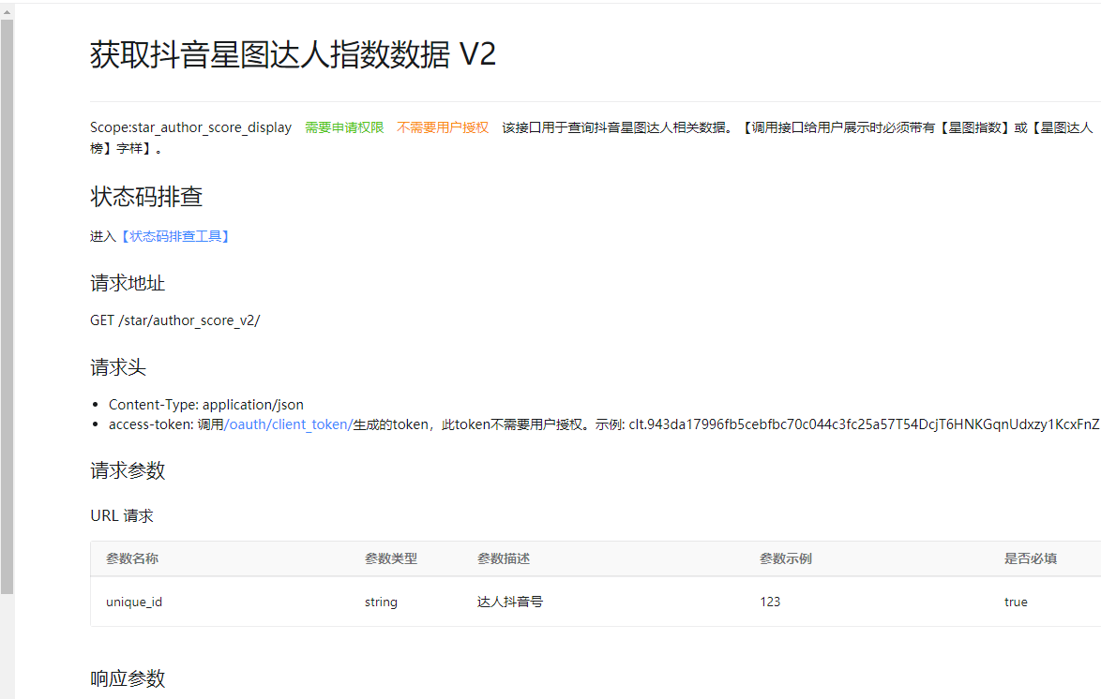The width and height of the screenshot is (1101, 699).
Task: Select the 请求头 section heading
Action: tap(118, 367)
